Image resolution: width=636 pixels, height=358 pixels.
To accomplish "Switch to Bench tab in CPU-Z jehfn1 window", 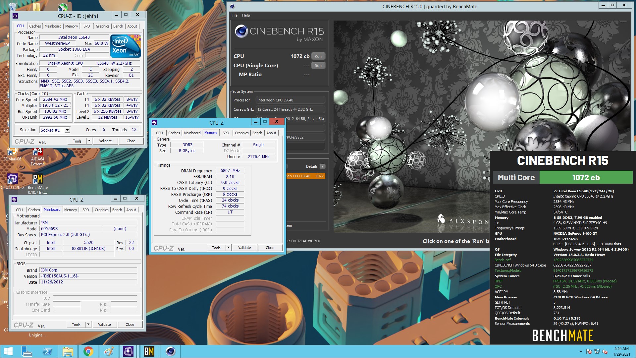I will click(118, 26).
